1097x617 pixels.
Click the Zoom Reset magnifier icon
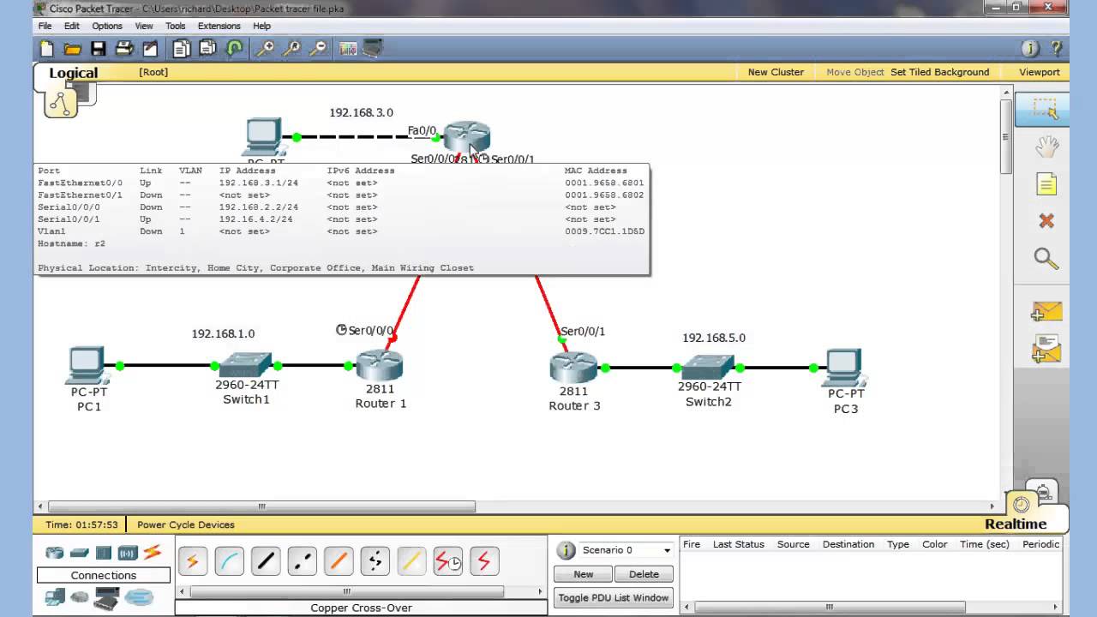292,49
